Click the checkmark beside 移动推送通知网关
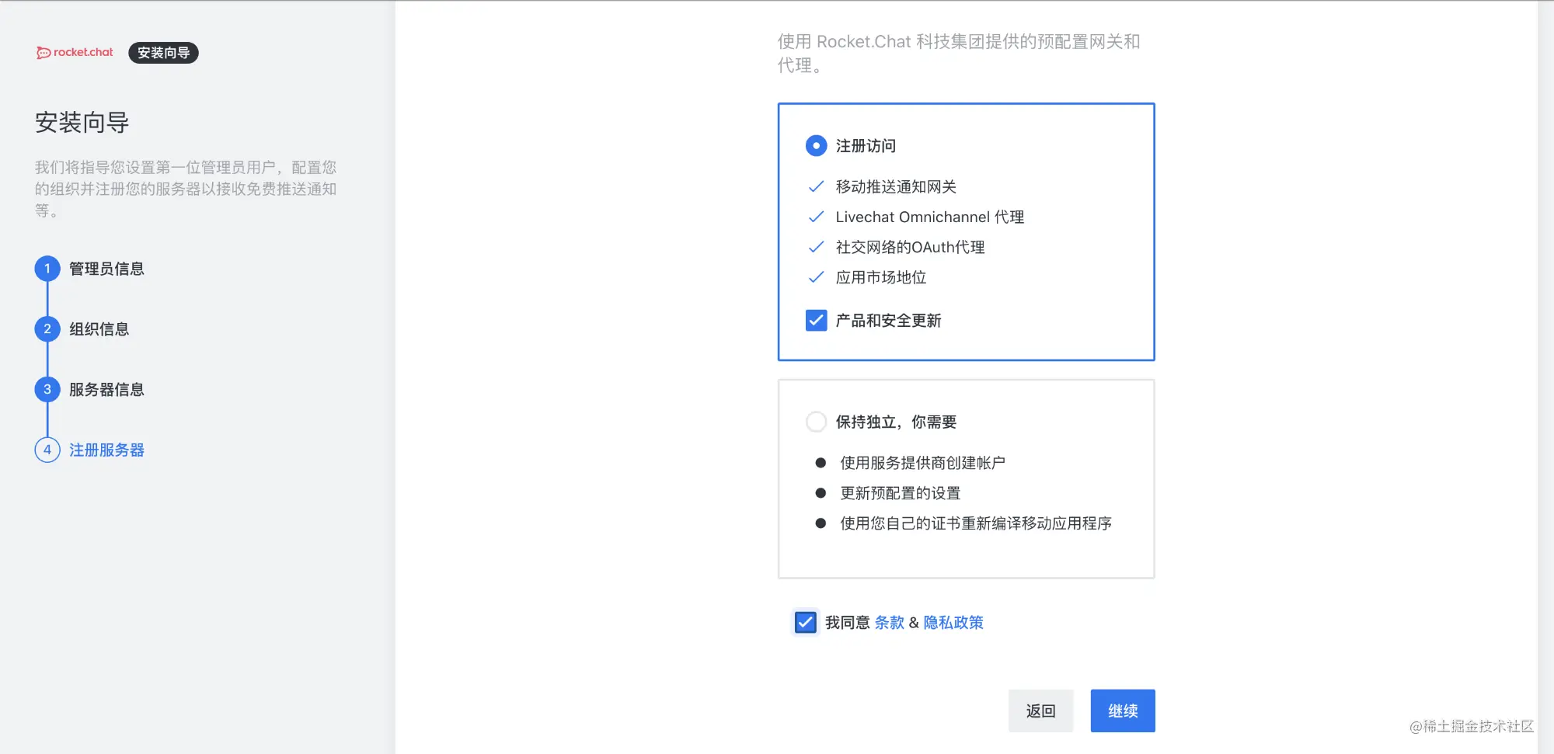 tap(816, 187)
